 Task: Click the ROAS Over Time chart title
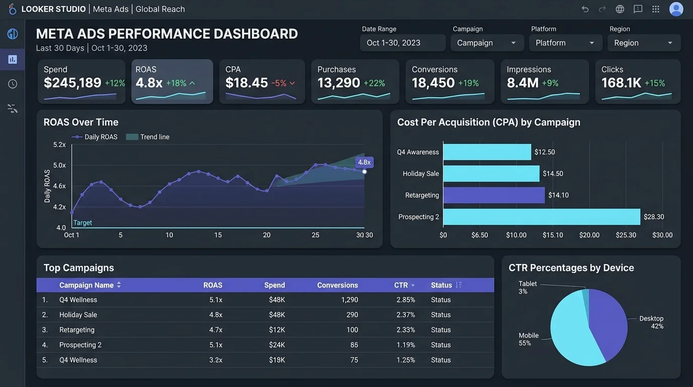coord(81,122)
